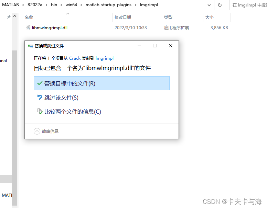Expand chevron between MATLAB and R2022a
The height and width of the screenshot is (208, 267).
[x=23, y=5]
